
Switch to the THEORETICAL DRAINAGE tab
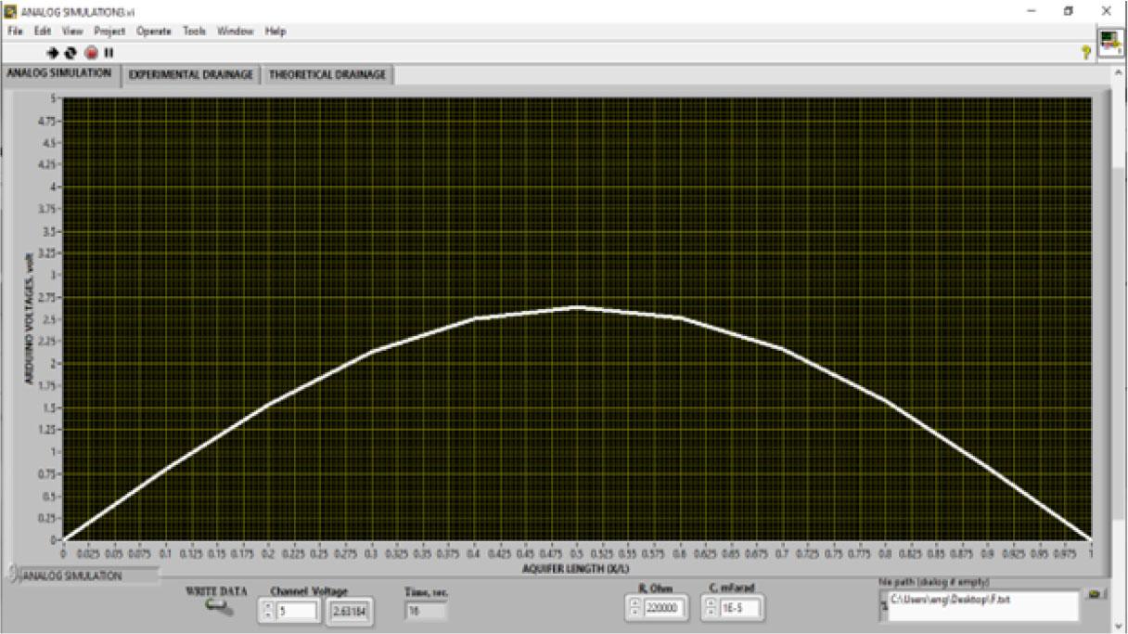coord(327,75)
